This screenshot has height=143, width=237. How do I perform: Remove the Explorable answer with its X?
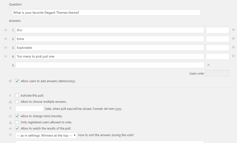coord(233,47)
